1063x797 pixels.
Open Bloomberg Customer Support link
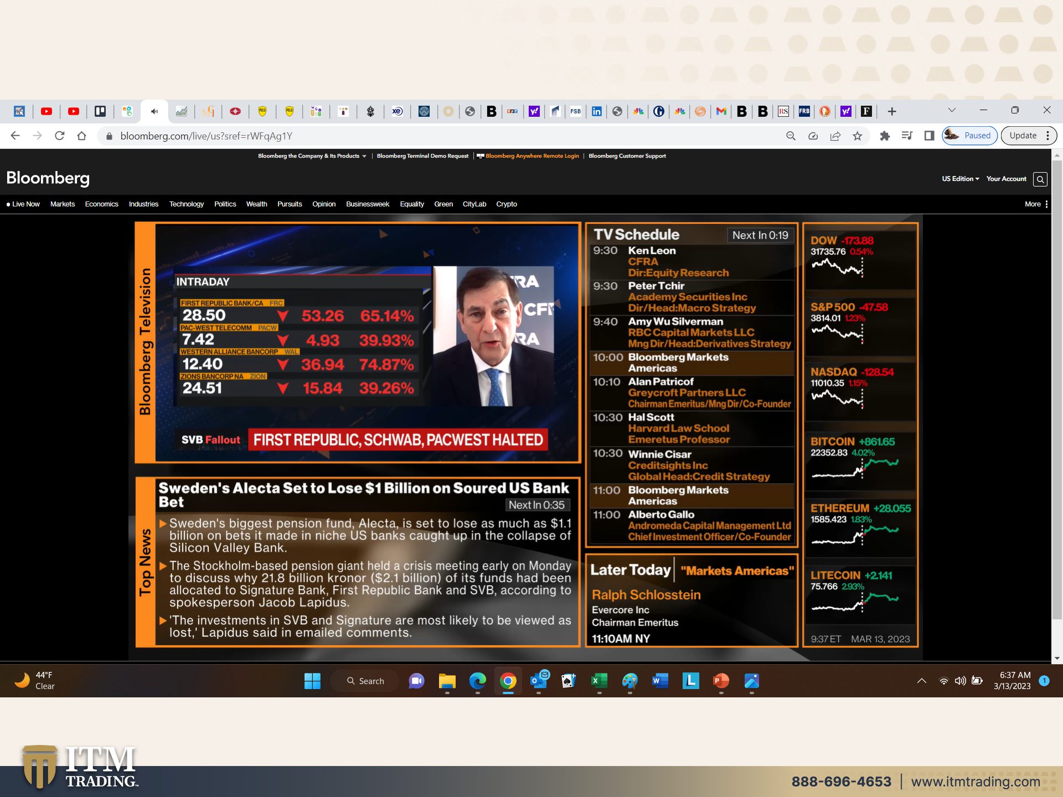click(627, 156)
